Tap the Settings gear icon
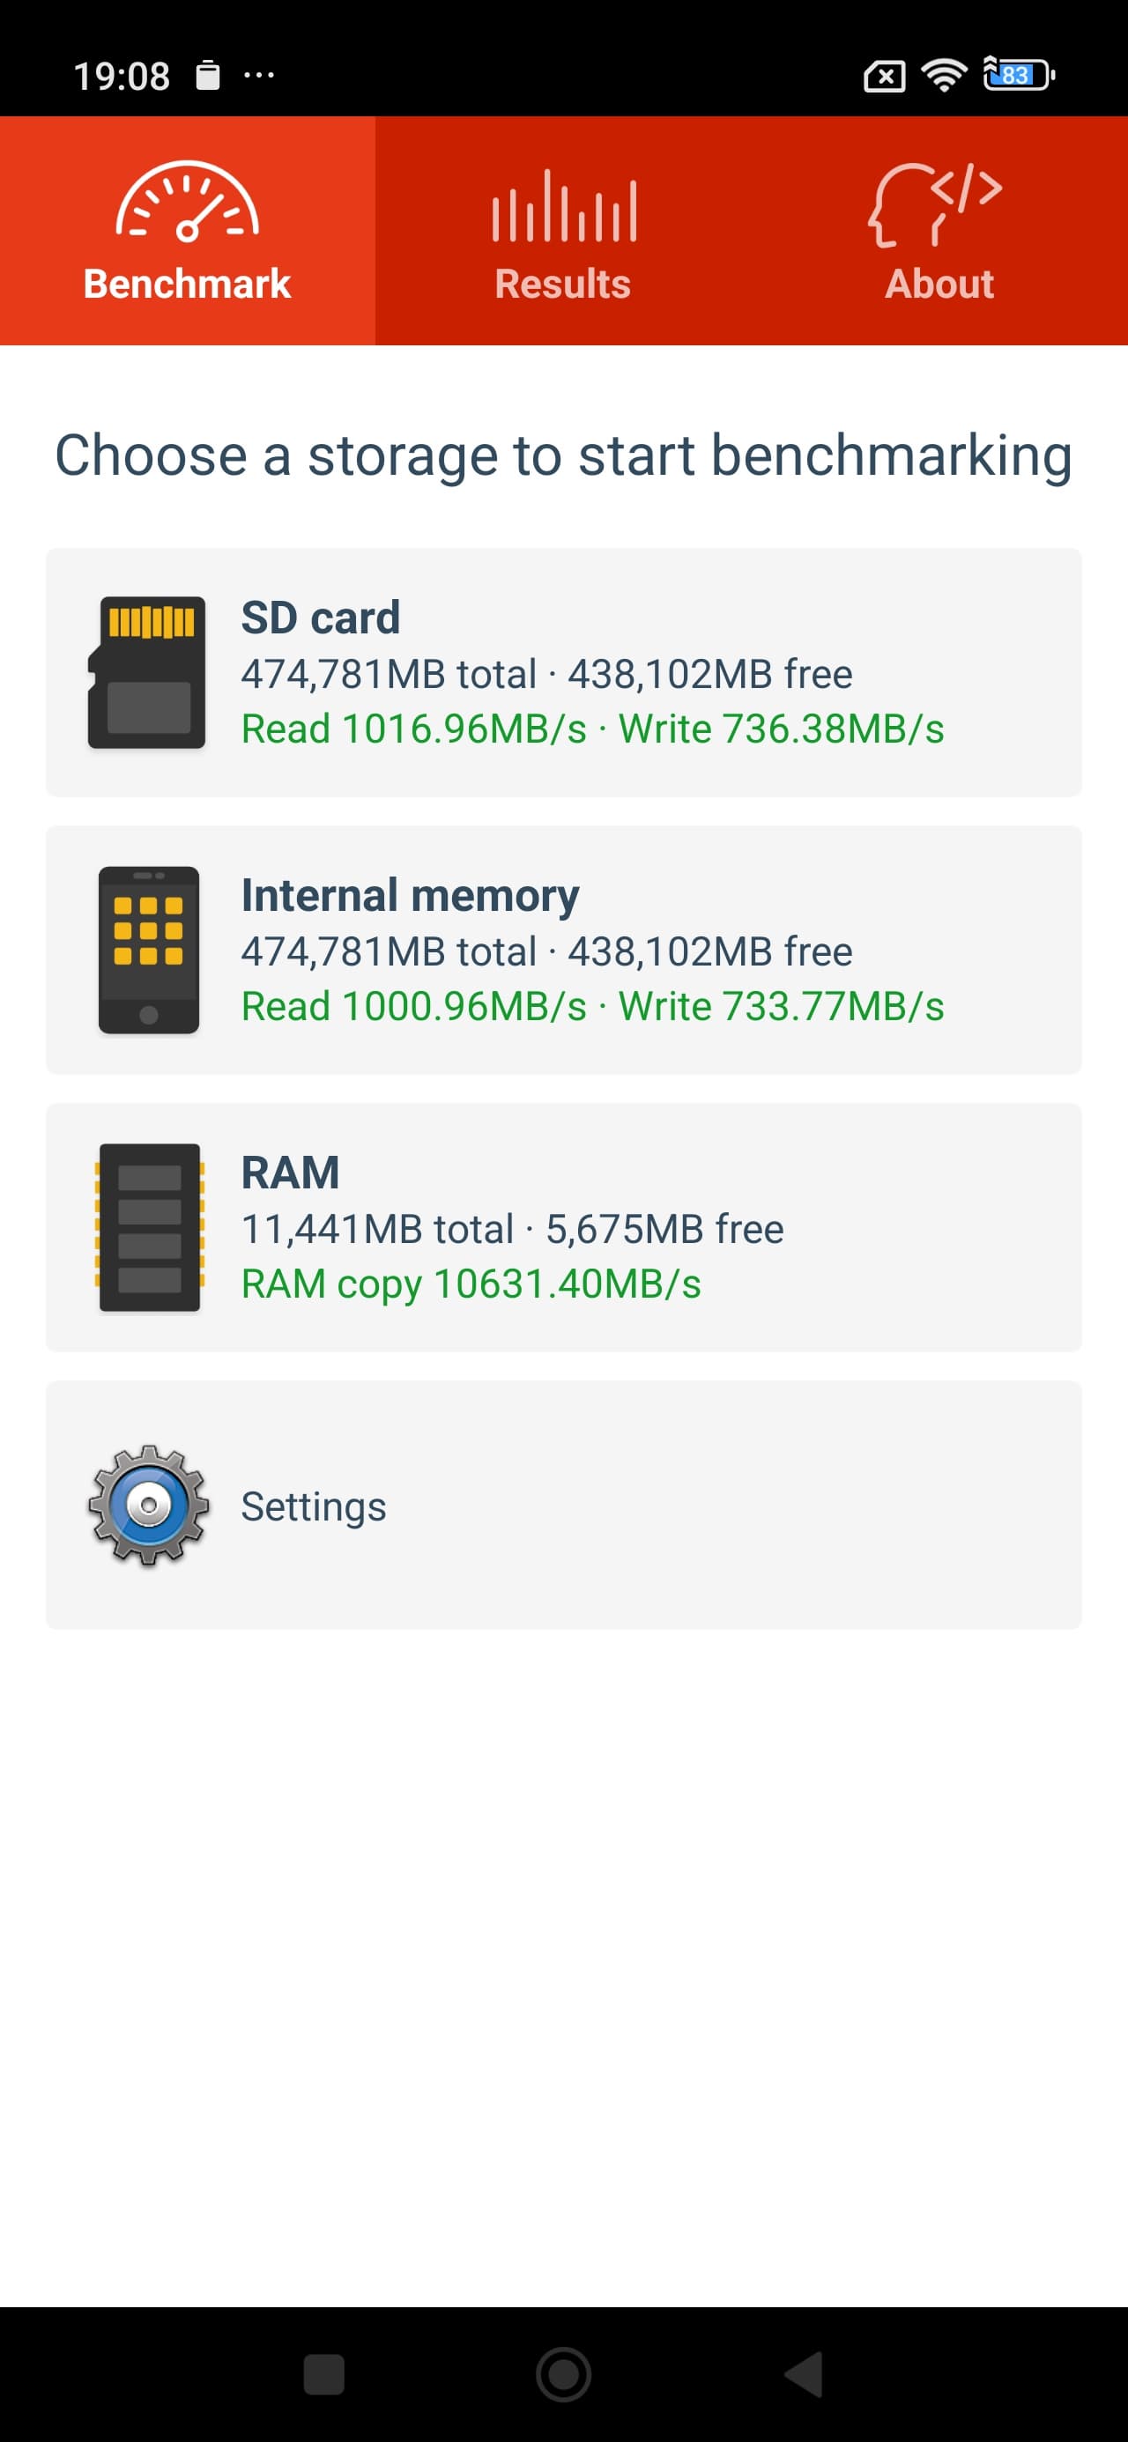Image resolution: width=1128 pixels, height=2442 pixels. [x=149, y=1506]
